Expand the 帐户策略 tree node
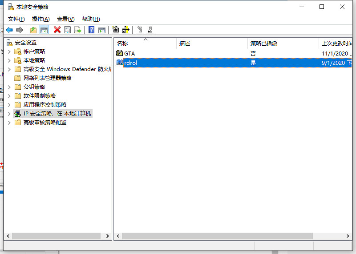 point(10,52)
